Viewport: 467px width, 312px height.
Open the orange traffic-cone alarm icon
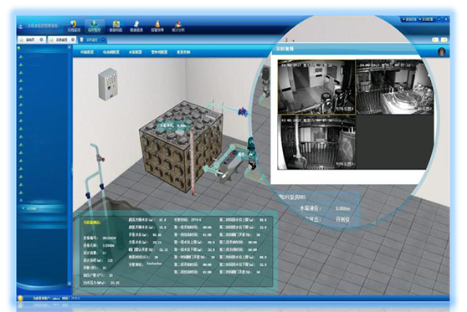tap(157, 26)
